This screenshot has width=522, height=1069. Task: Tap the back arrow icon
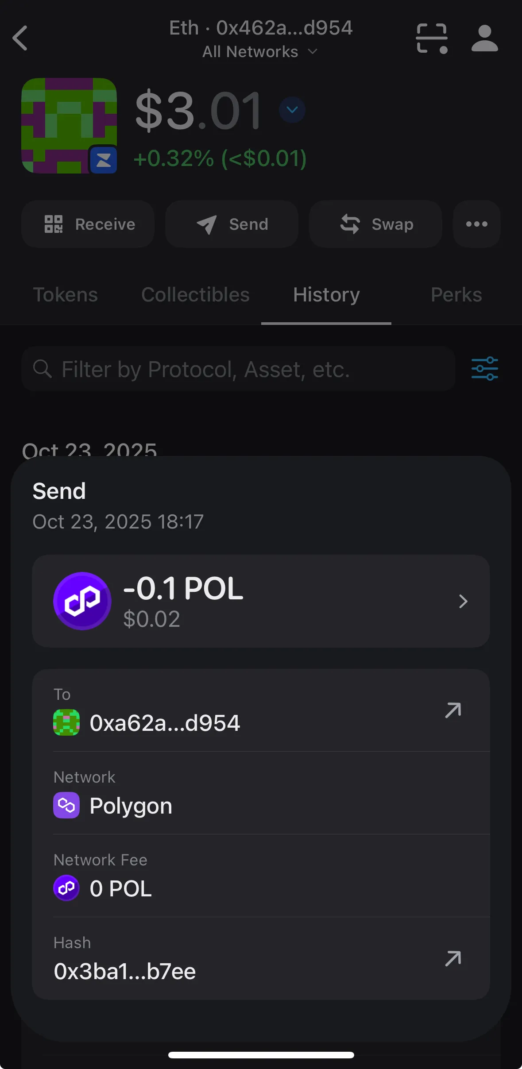click(x=20, y=38)
